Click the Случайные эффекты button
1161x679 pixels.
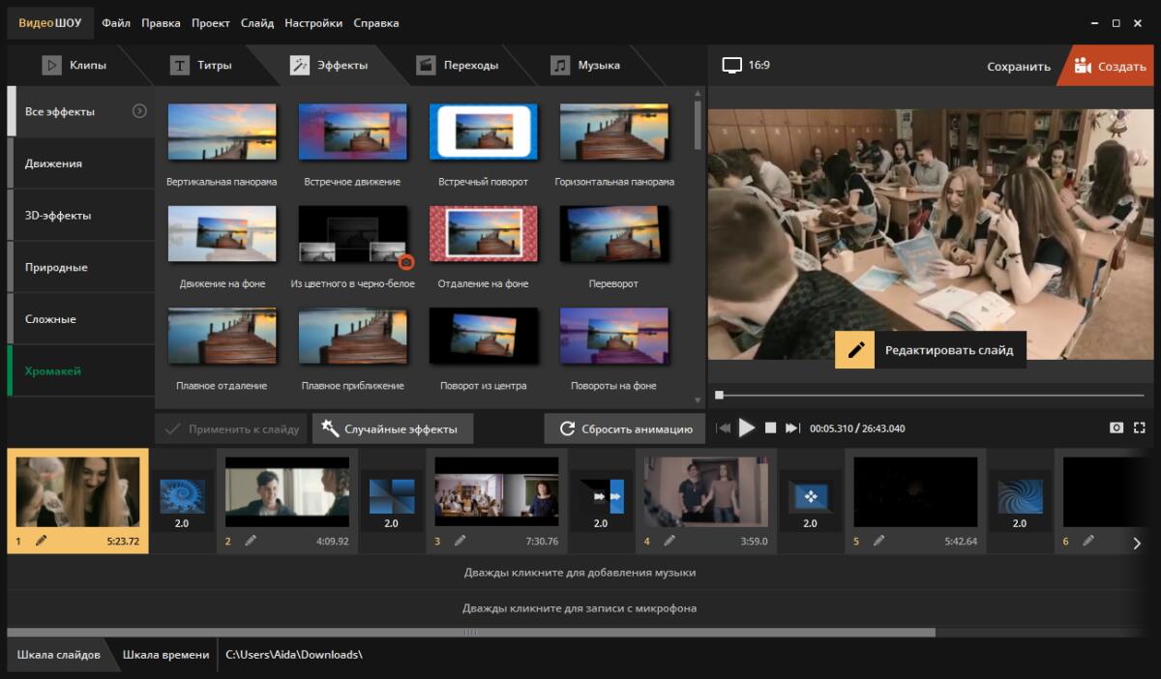(x=392, y=428)
